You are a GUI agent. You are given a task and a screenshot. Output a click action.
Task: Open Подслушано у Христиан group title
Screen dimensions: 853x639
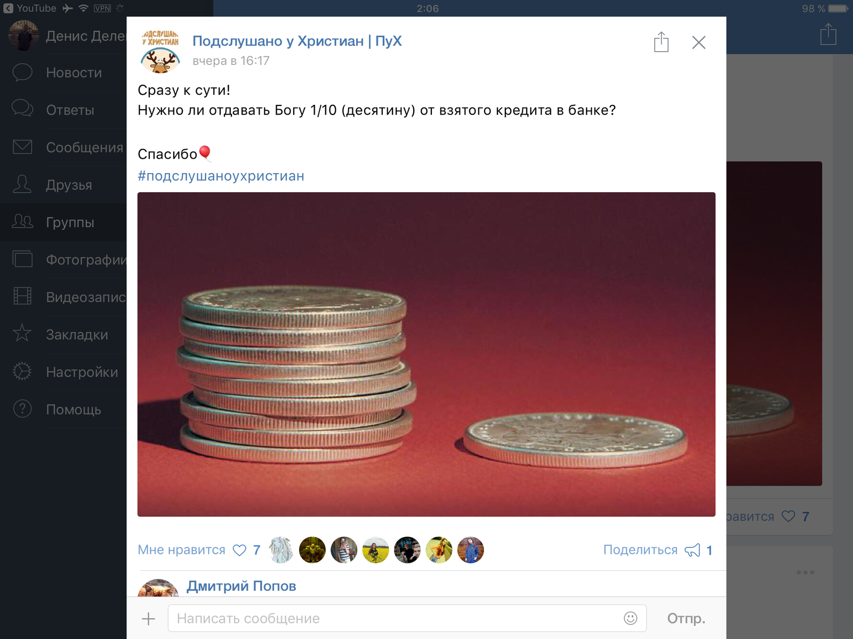tap(297, 41)
